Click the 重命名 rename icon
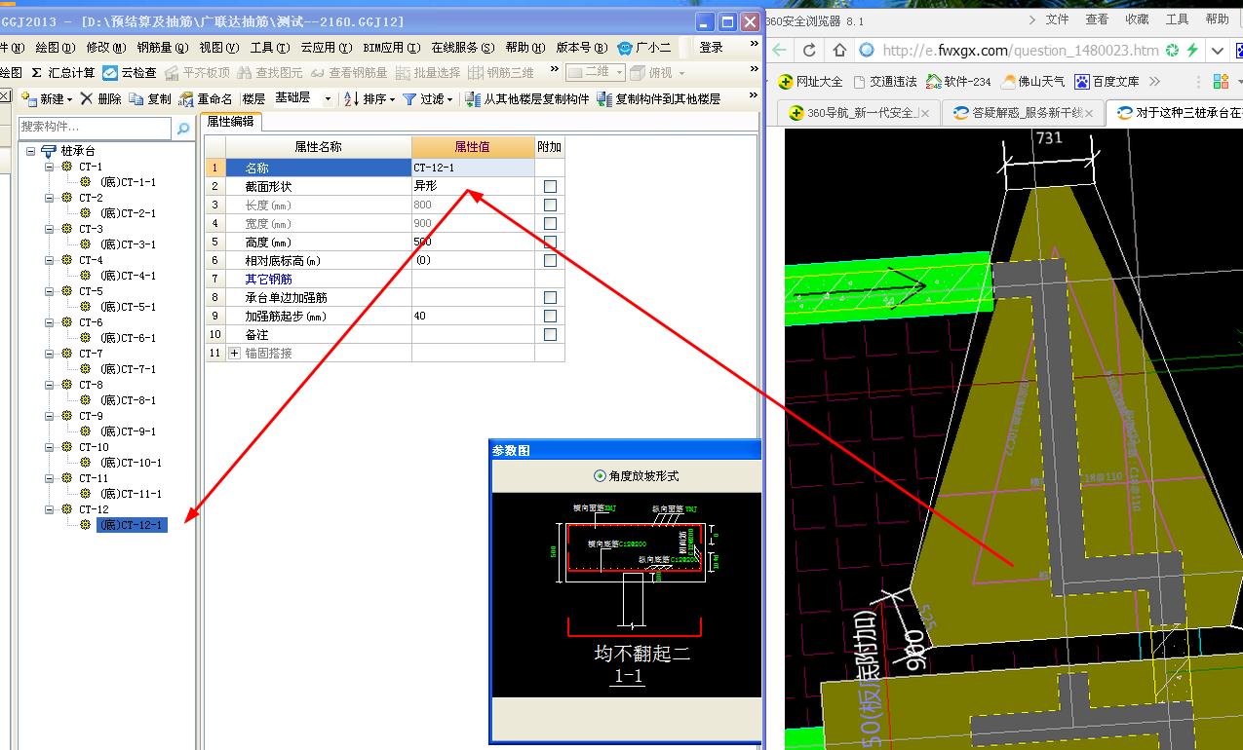This screenshot has height=750, width=1243. pyautogui.click(x=187, y=98)
